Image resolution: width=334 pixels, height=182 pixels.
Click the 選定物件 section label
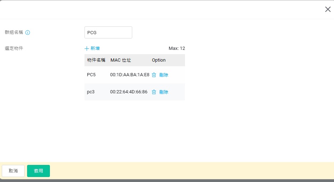pyautogui.click(x=14, y=48)
